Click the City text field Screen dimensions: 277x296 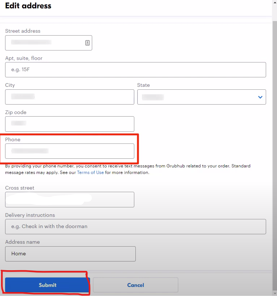pos(70,97)
